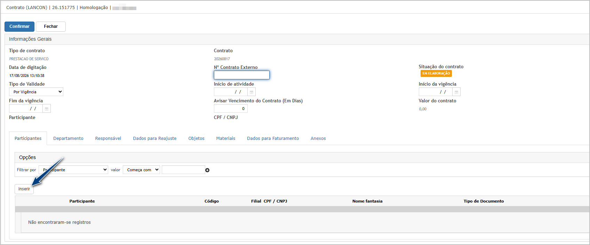Switch to the Departamento tab
Viewport: 590px width, 245px height.
(x=68, y=139)
